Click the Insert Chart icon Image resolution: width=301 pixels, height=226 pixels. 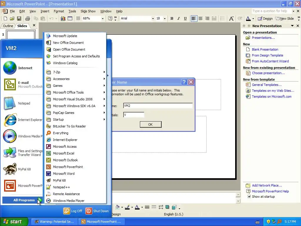pyautogui.click(x=63, y=19)
